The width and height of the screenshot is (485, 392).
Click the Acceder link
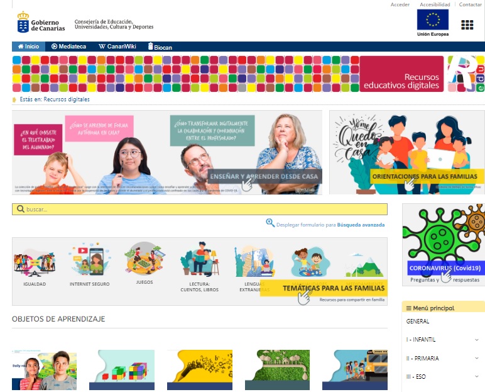(400, 4)
